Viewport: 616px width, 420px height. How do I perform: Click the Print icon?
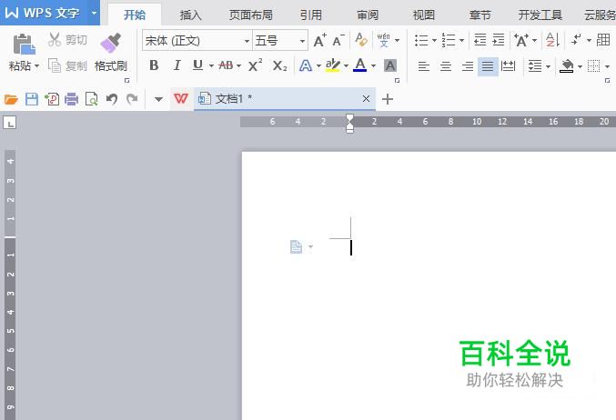point(72,99)
